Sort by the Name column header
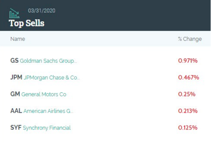This screenshot has height=143, width=211. point(18,39)
